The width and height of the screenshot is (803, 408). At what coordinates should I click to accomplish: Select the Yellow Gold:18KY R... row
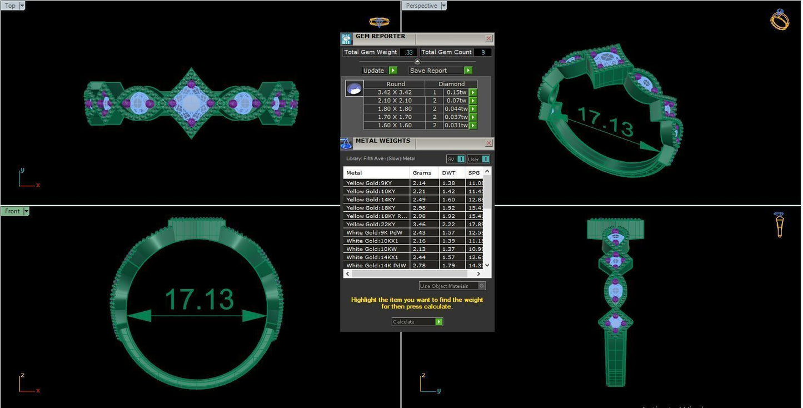point(413,216)
